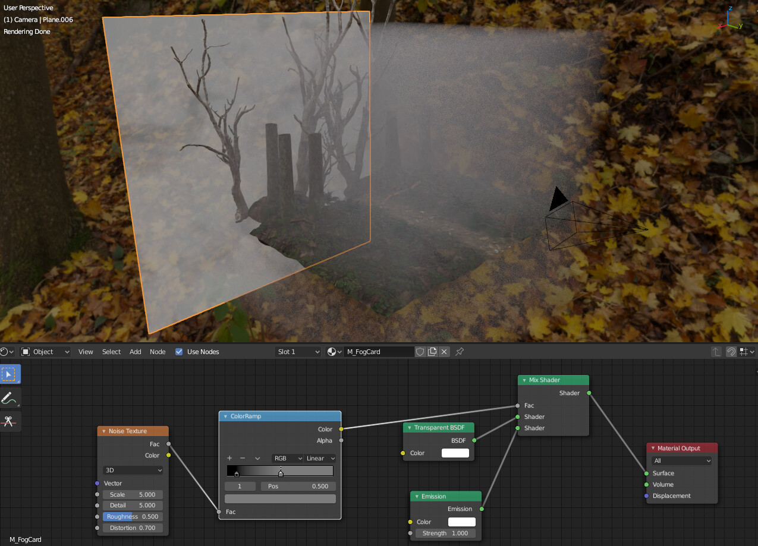The image size is (758, 546).
Task: Open ColorRamp Linear interpolation dropdown
Action: click(x=320, y=458)
